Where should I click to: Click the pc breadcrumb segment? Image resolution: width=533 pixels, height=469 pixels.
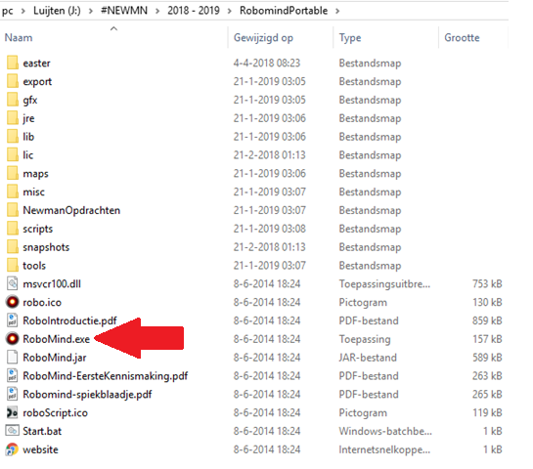[8, 11]
